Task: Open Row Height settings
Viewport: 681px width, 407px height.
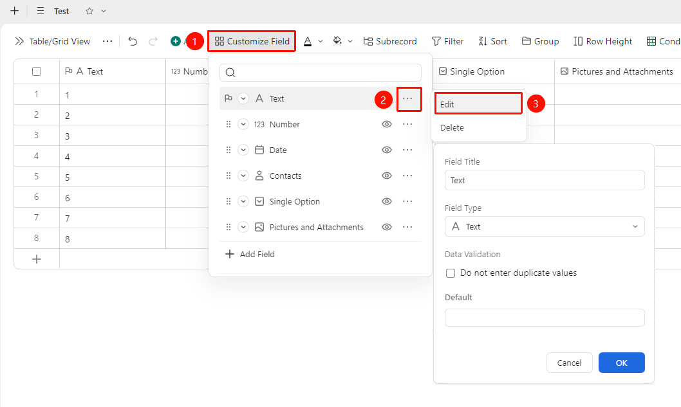Action: tap(603, 41)
